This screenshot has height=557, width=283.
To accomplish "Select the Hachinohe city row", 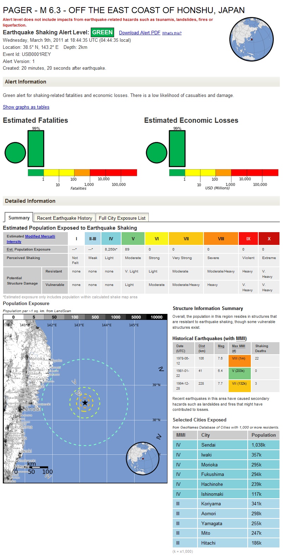I will point(226,484).
